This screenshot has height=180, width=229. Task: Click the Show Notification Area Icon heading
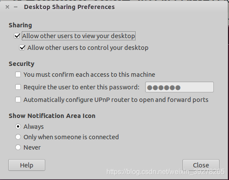point(52,116)
